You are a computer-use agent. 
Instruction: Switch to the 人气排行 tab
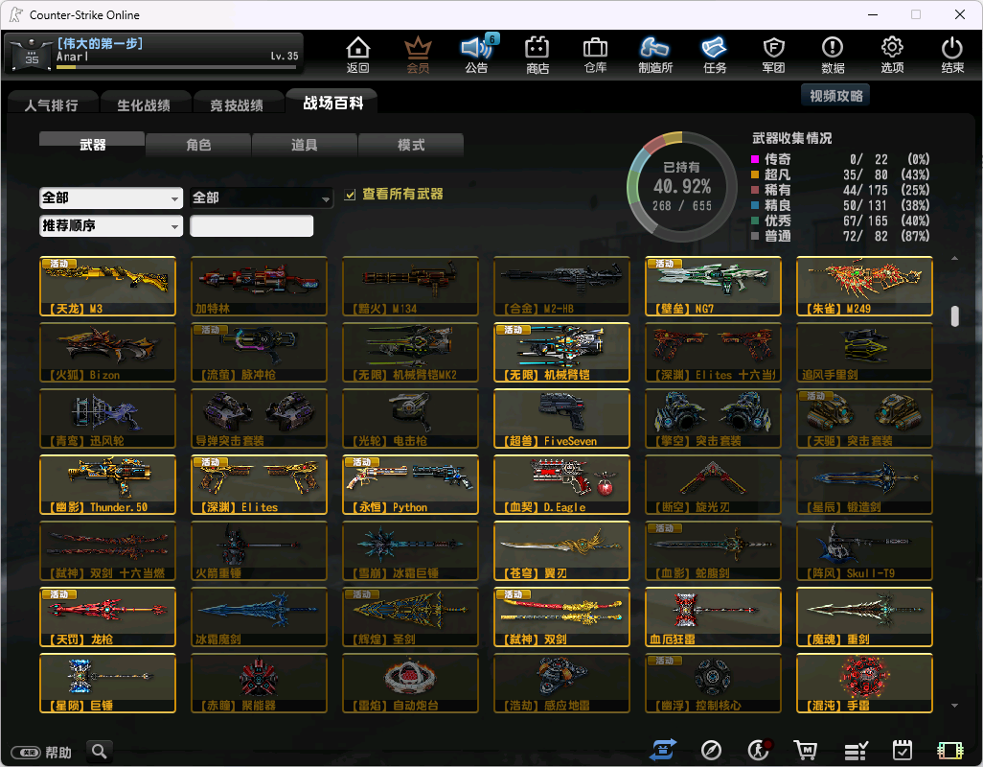[x=52, y=105]
